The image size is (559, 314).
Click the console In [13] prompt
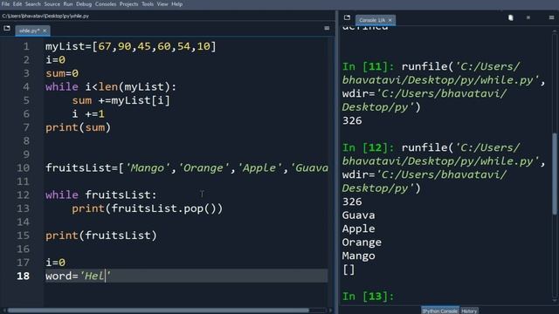pos(368,297)
